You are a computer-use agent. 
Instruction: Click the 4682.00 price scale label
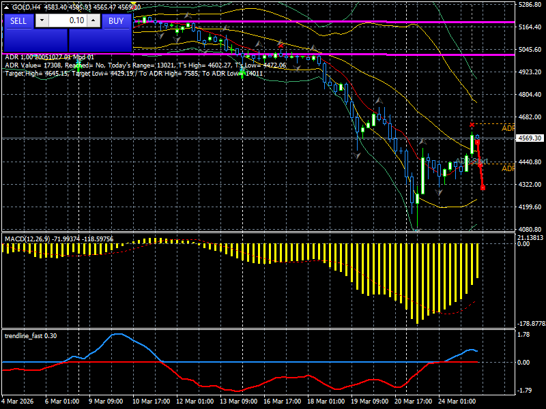pos(530,117)
